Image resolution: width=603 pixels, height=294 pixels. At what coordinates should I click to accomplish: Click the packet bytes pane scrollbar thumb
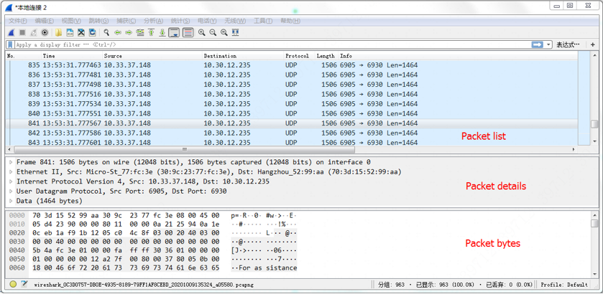[x=594, y=224]
